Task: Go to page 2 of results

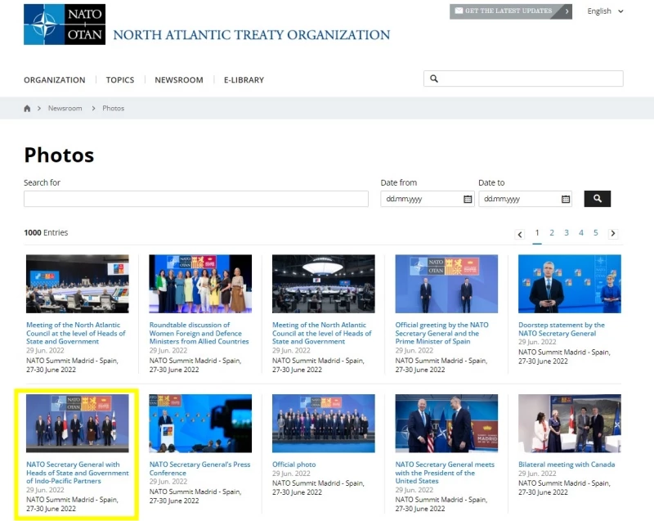Action: [552, 233]
